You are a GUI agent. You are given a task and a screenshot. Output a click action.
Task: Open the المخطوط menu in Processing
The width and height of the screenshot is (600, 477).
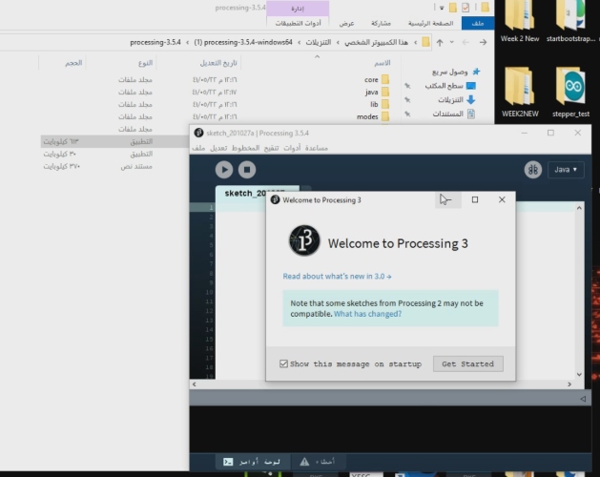click(246, 148)
